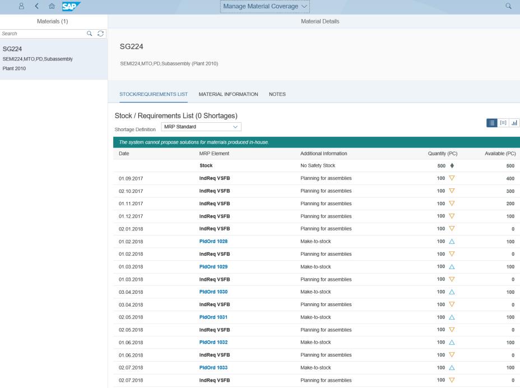Click receipt triangle icon for PldOrd 1029

452,266
